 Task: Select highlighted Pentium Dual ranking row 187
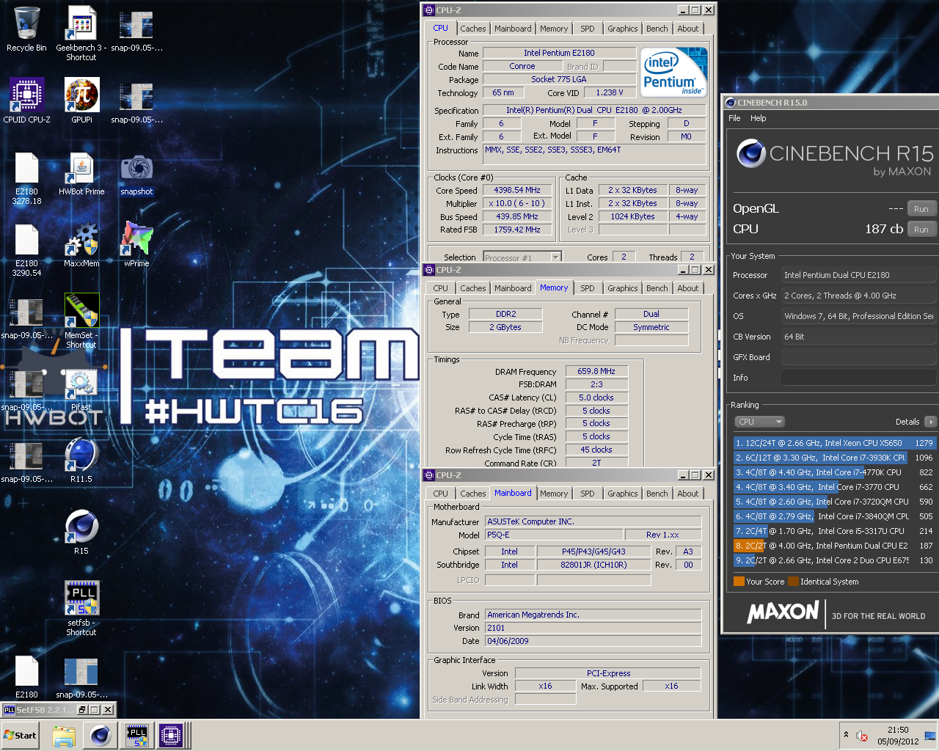[x=834, y=546]
